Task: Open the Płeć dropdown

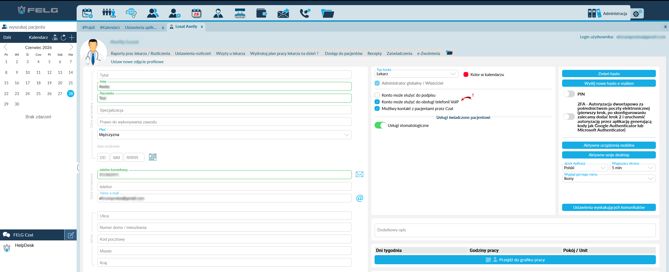Action: click(x=225, y=135)
